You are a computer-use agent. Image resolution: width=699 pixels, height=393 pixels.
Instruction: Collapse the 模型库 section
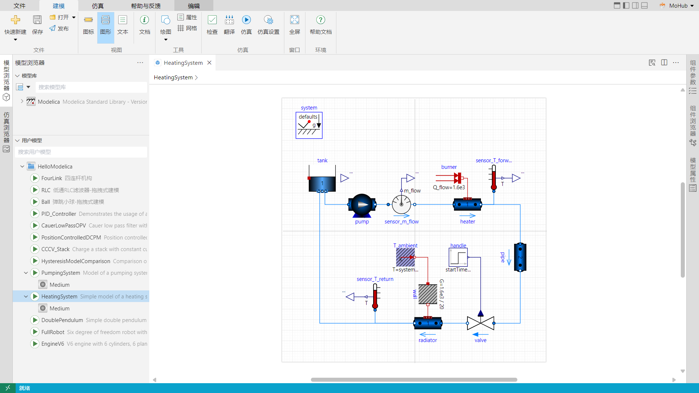(x=17, y=76)
